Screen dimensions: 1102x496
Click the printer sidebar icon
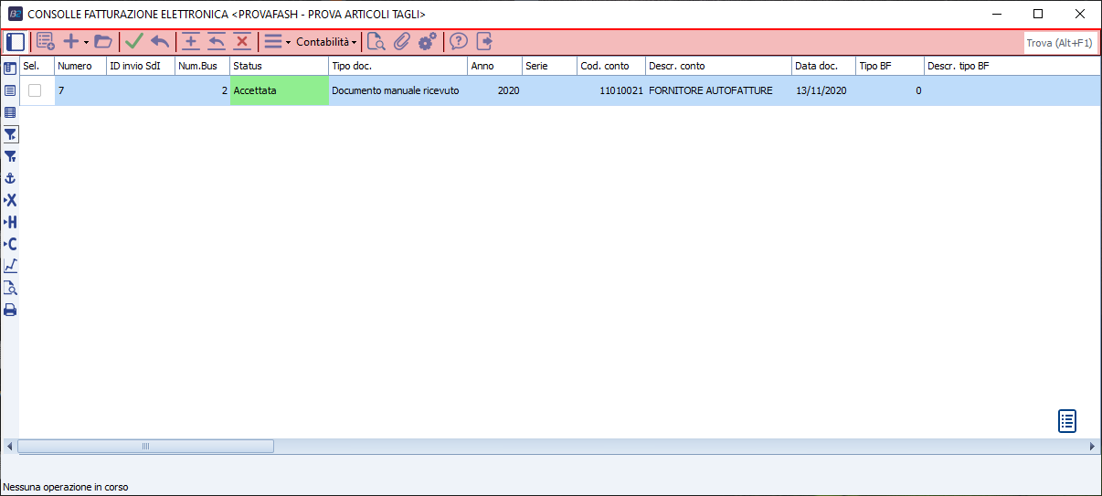coord(10,310)
